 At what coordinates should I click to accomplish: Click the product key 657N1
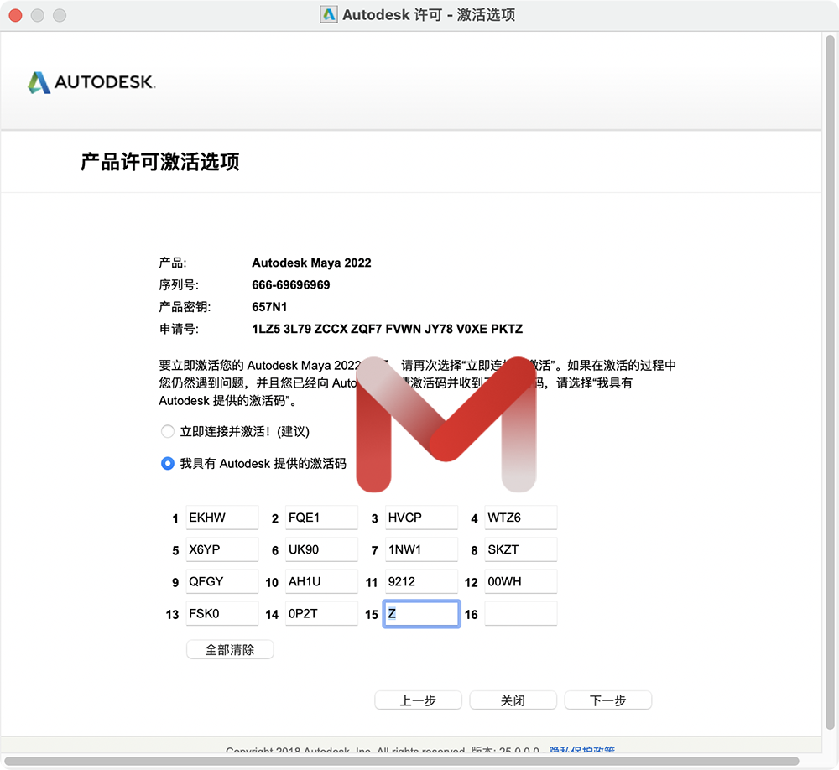(x=269, y=307)
